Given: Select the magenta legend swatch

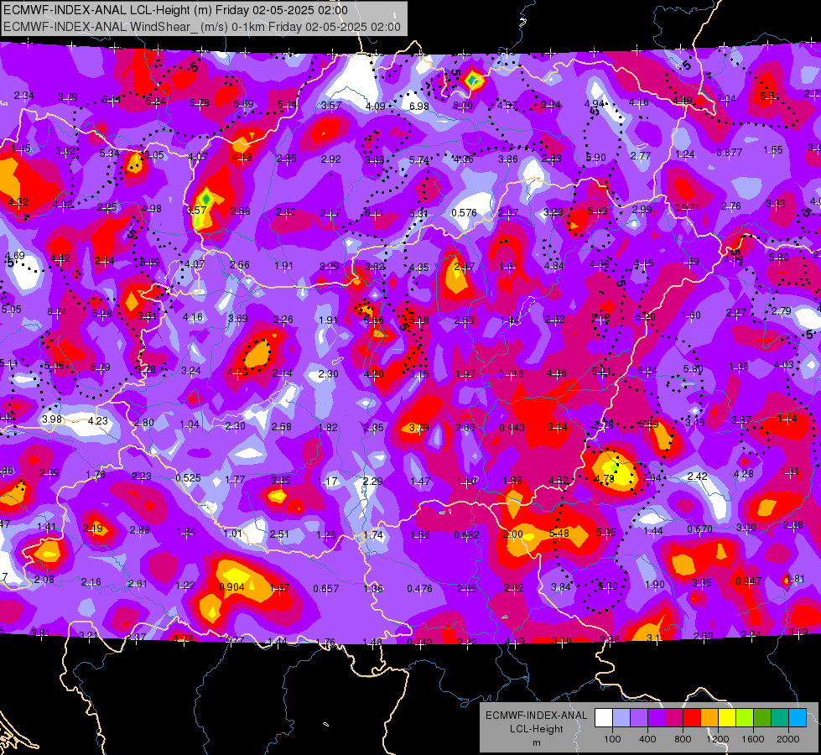Looking at the screenshot, I should (674, 718).
